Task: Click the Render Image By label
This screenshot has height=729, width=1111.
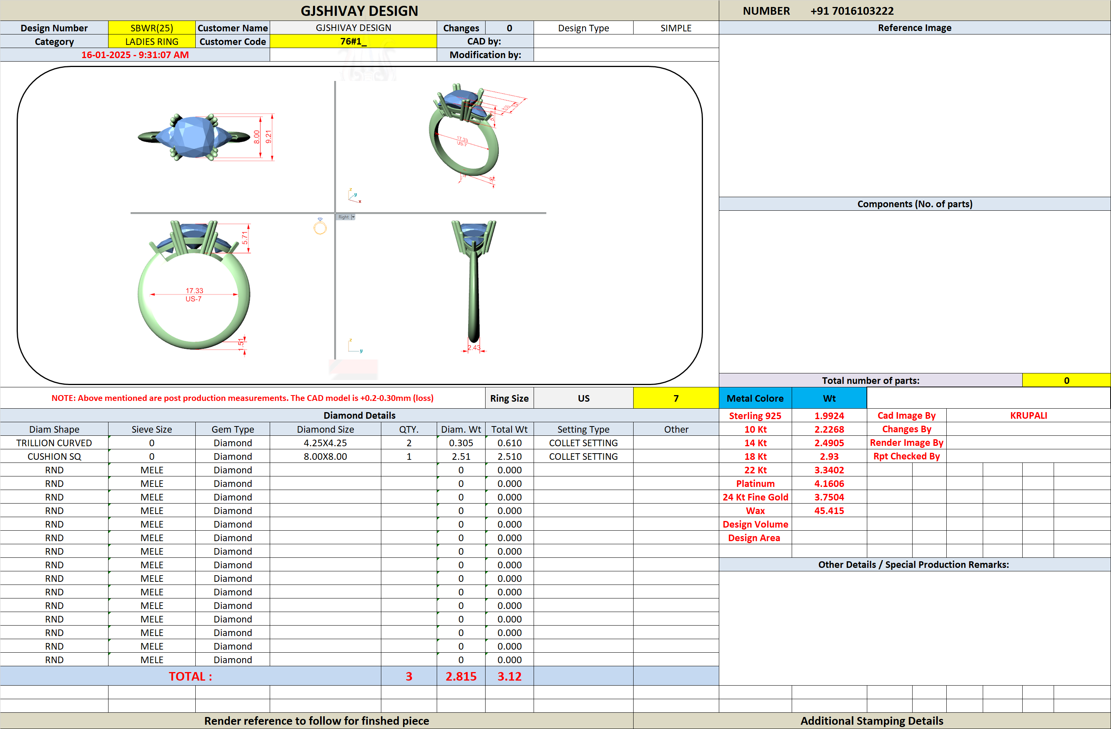Action: (906, 442)
